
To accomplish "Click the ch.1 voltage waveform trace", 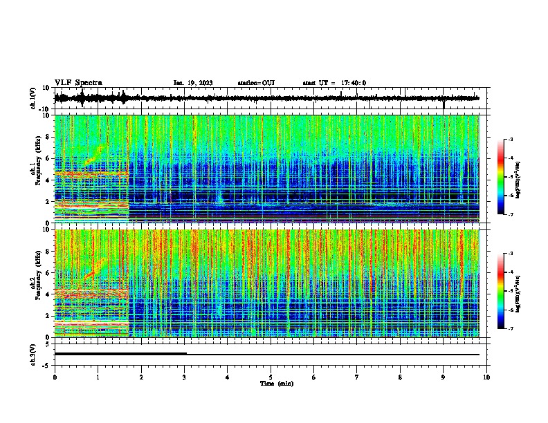I will 266,98.
